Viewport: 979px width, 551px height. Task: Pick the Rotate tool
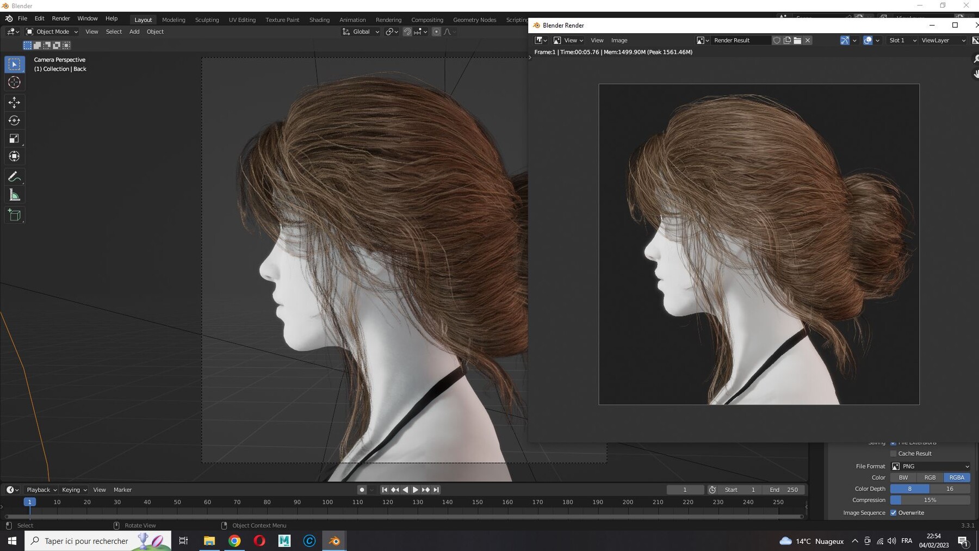click(15, 120)
